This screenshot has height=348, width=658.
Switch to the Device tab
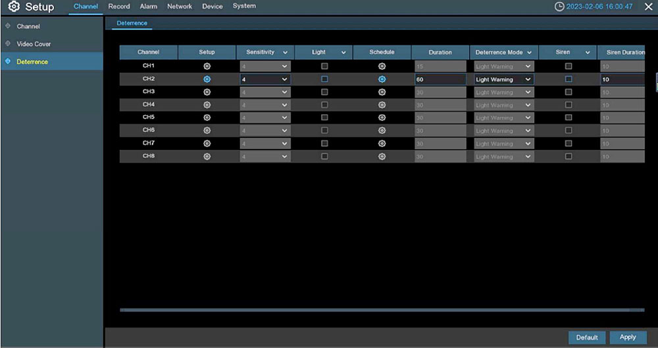click(x=213, y=7)
